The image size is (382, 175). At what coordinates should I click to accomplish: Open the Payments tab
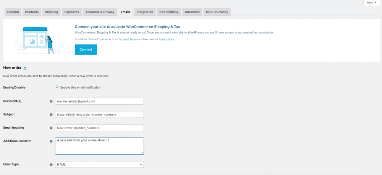(x=72, y=12)
